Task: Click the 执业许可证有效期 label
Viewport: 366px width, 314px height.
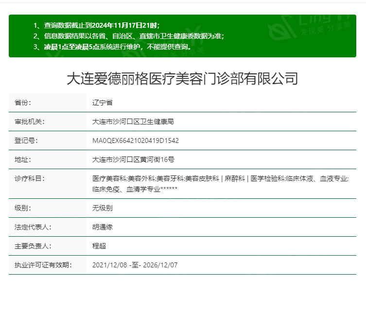Action: pos(43,265)
